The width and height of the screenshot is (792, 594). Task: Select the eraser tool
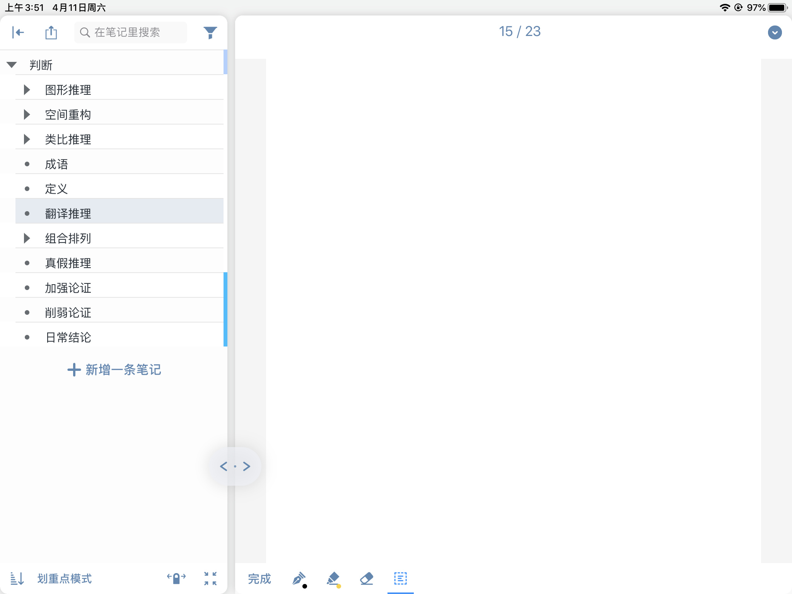point(367,579)
